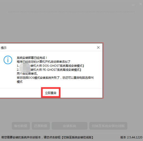
Task: Click the 立即重启 restart button
Action: coord(51,93)
